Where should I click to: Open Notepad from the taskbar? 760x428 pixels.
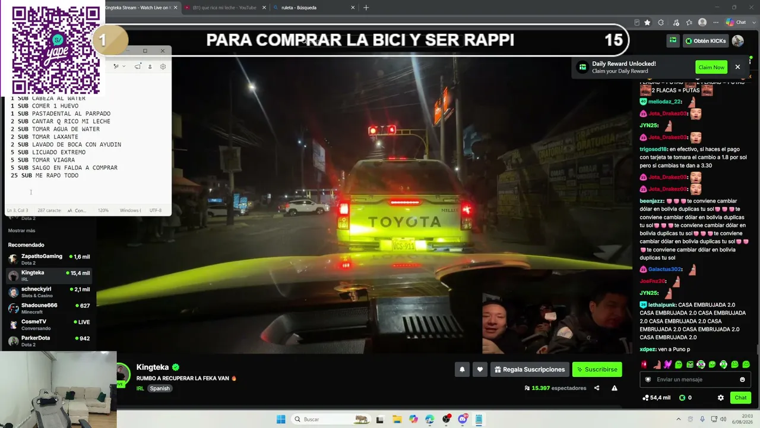tap(478, 419)
